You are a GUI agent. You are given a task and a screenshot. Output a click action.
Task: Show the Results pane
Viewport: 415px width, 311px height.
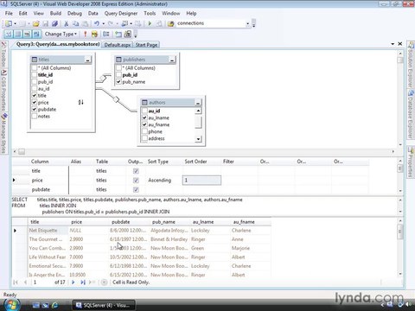(x=36, y=35)
